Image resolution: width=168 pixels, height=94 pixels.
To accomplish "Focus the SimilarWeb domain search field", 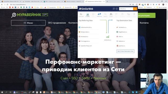I will point(126,9).
